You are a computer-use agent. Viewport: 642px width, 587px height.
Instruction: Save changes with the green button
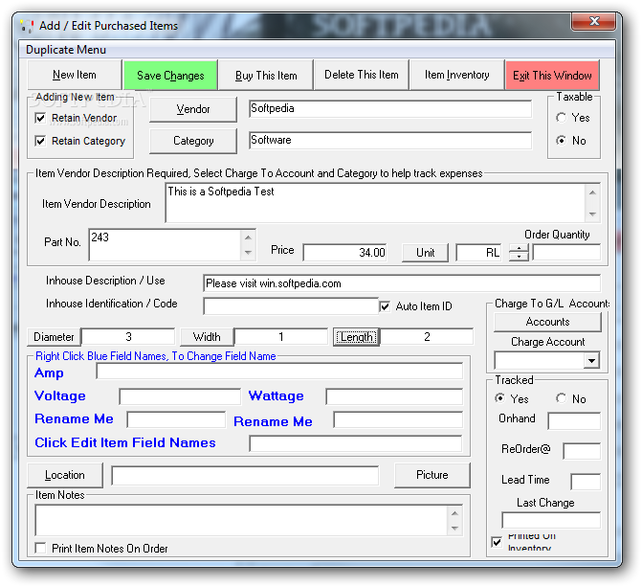(x=170, y=75)
